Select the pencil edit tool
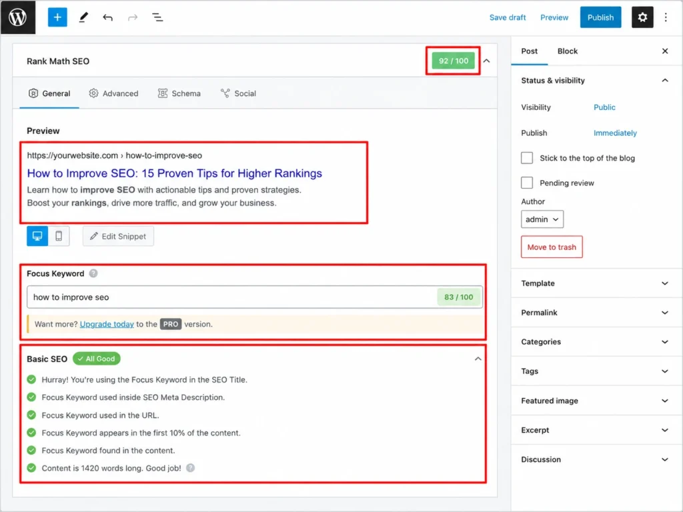Screen dimensions: 683x512 83,17
